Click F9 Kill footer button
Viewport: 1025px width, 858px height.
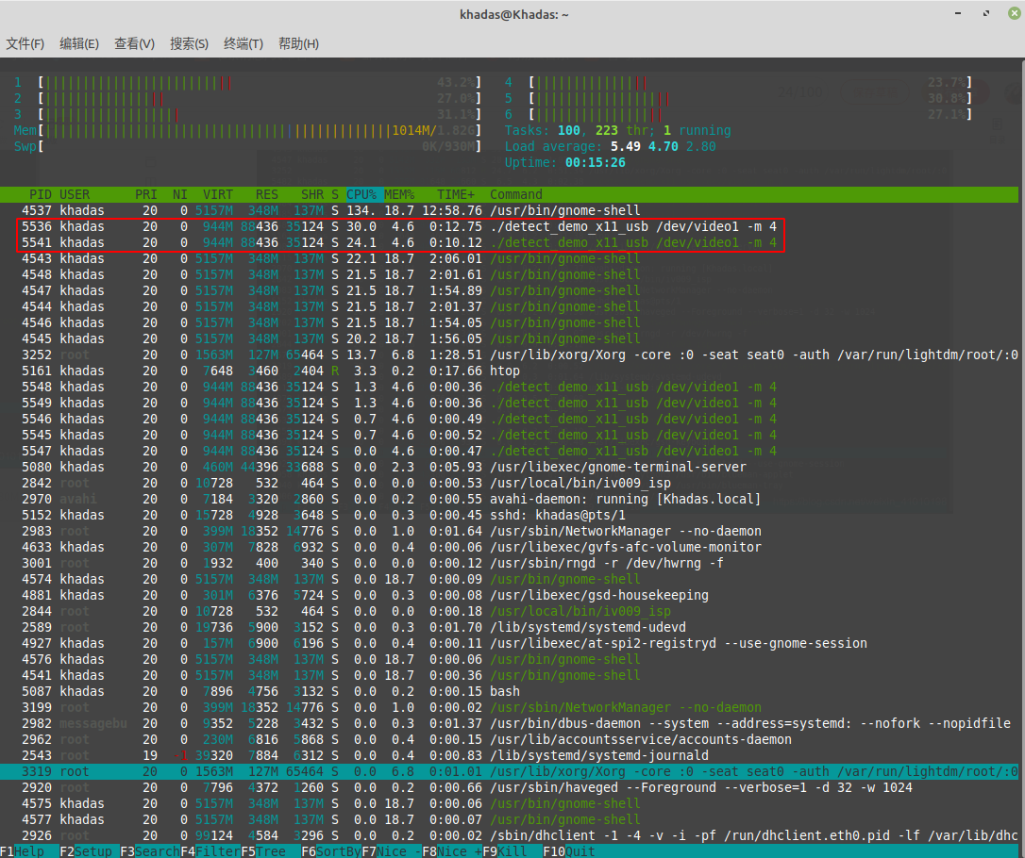(x=512, y=851)
